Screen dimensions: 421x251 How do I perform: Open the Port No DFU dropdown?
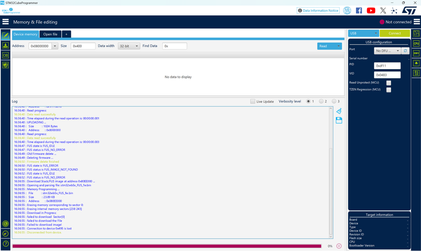(x=387, y=51)
